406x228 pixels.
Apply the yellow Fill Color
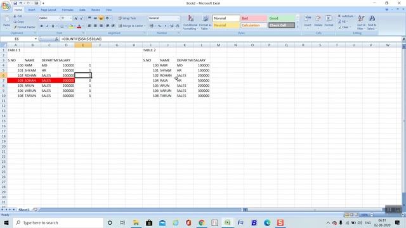tap(71, 26)
